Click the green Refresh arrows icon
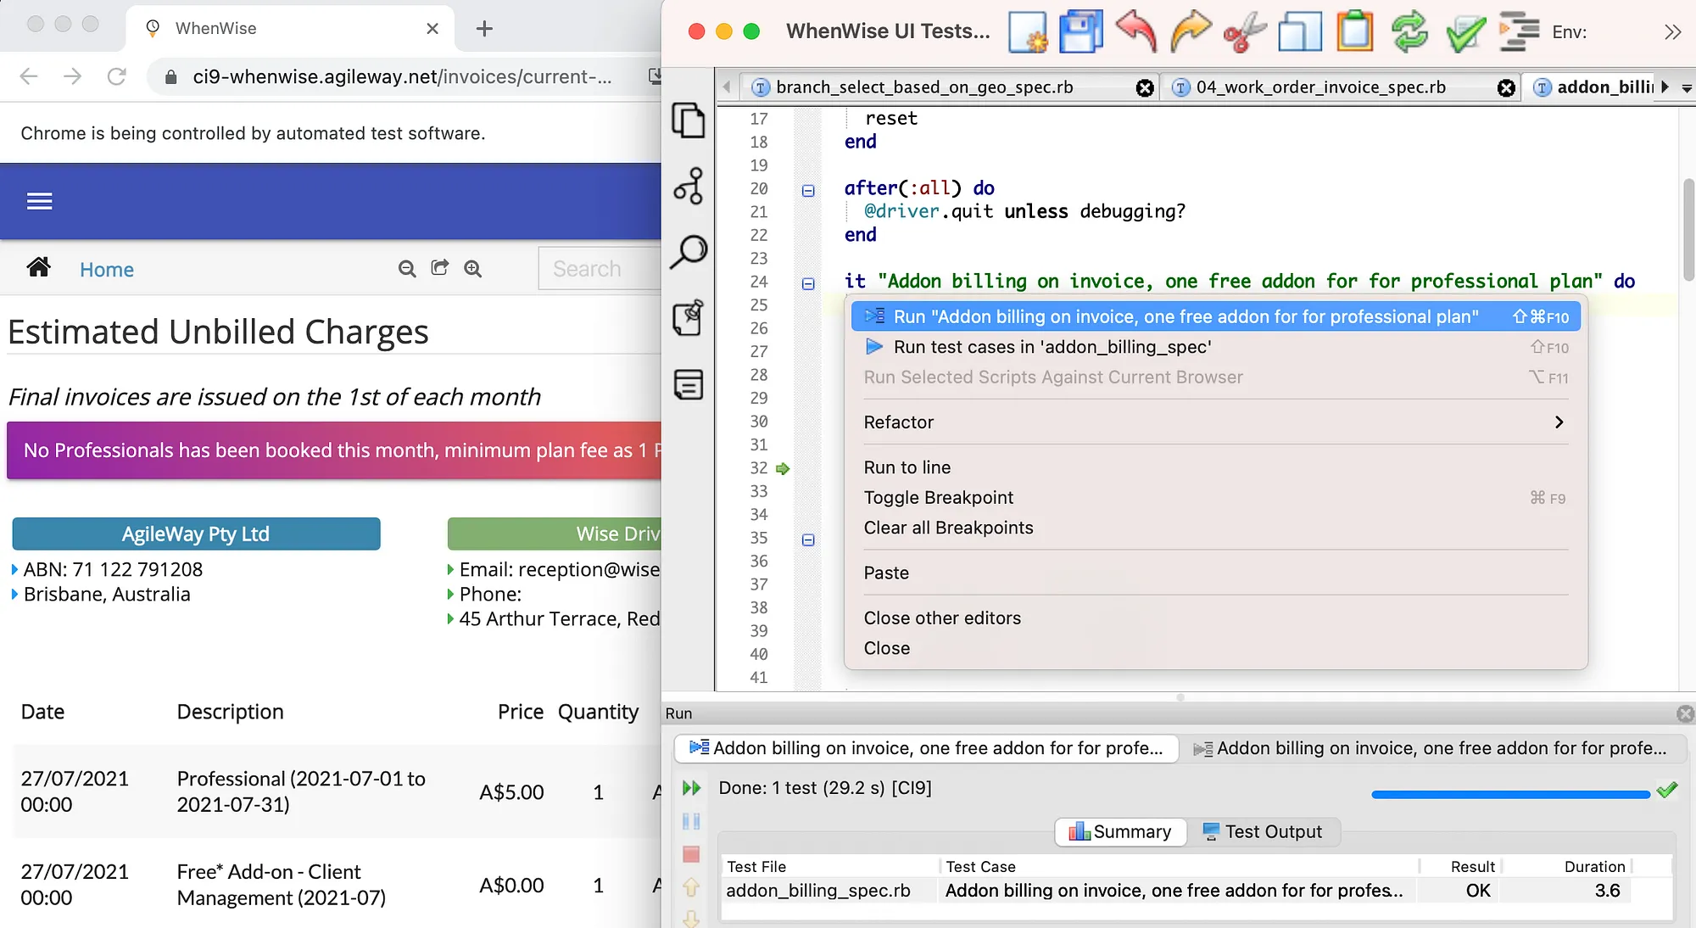 [1409, 32]
